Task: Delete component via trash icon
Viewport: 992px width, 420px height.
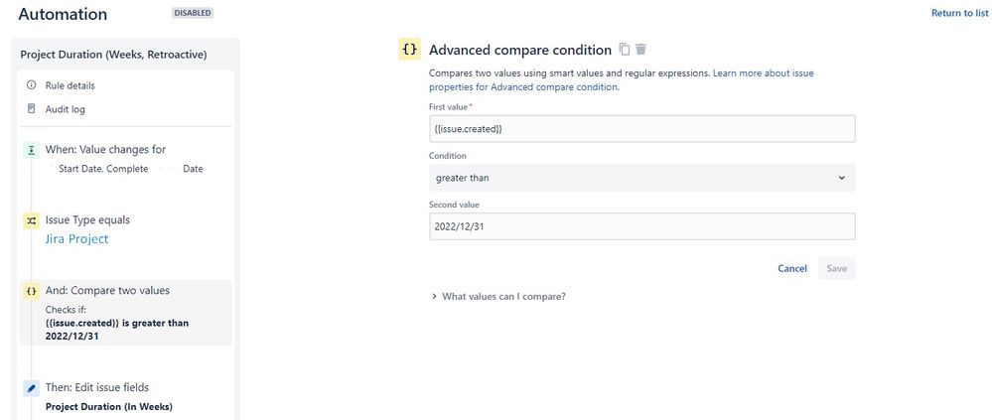Action: pyautogui.click(x=640, y=50)
